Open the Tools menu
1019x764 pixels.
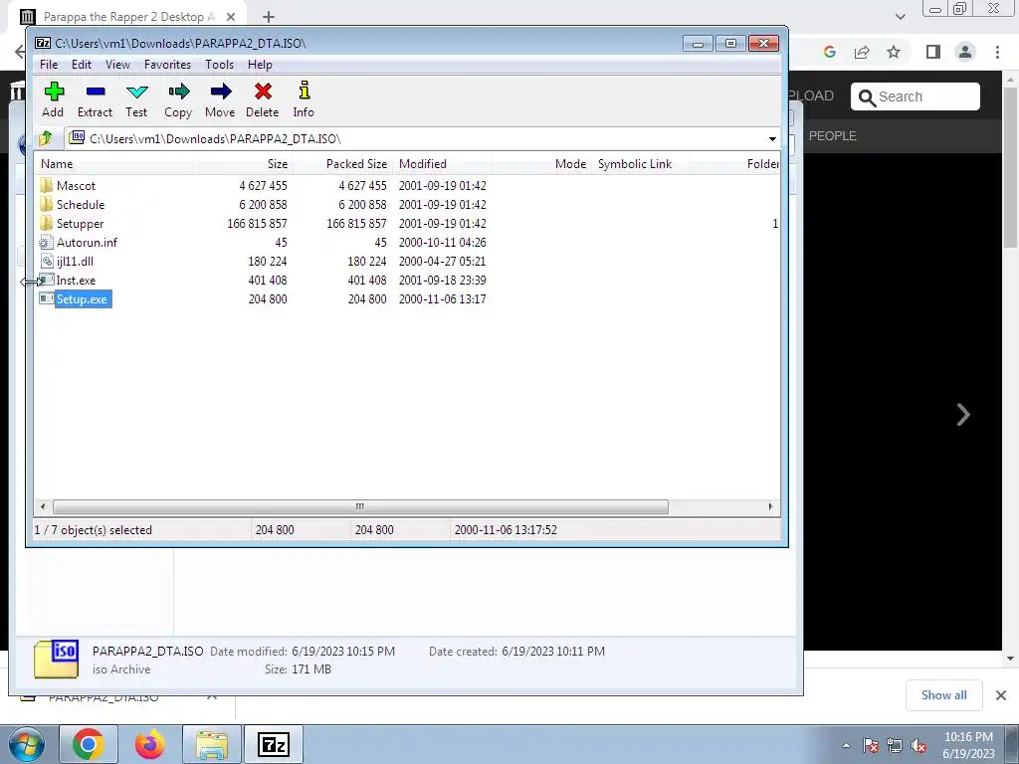click(219, 65)
